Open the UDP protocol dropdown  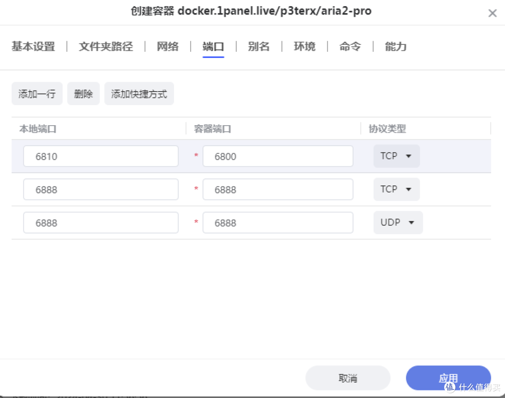398,222
